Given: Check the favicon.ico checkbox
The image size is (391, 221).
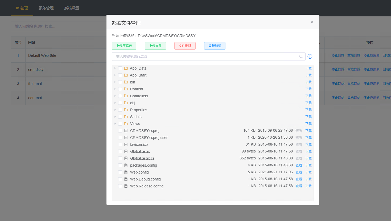Looking at the screenshot, I should click(120, 144).
